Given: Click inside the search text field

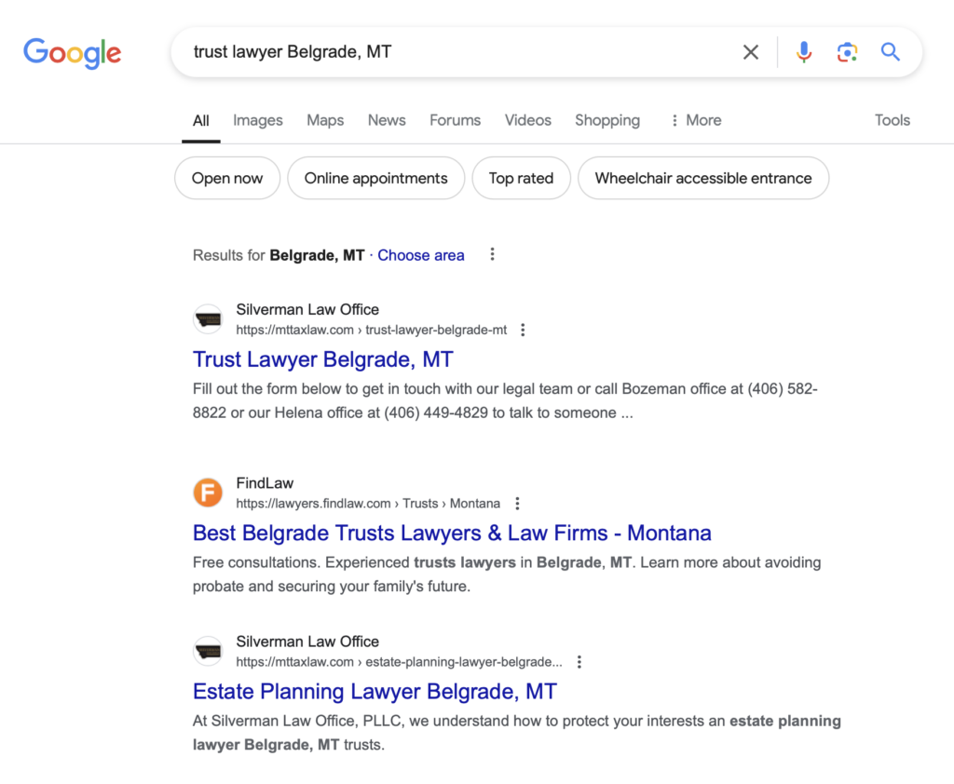Looking at the screenshot, I should point(447,52).
